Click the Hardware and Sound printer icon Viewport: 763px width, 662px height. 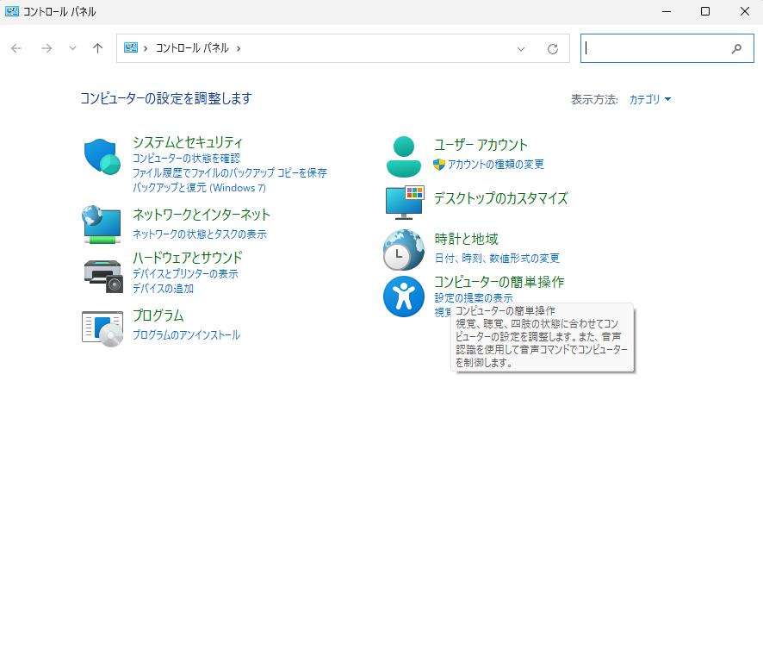[102, 275]
